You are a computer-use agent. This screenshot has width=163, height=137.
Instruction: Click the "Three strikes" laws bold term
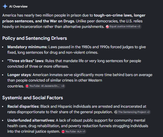click(x=26, y=61)
